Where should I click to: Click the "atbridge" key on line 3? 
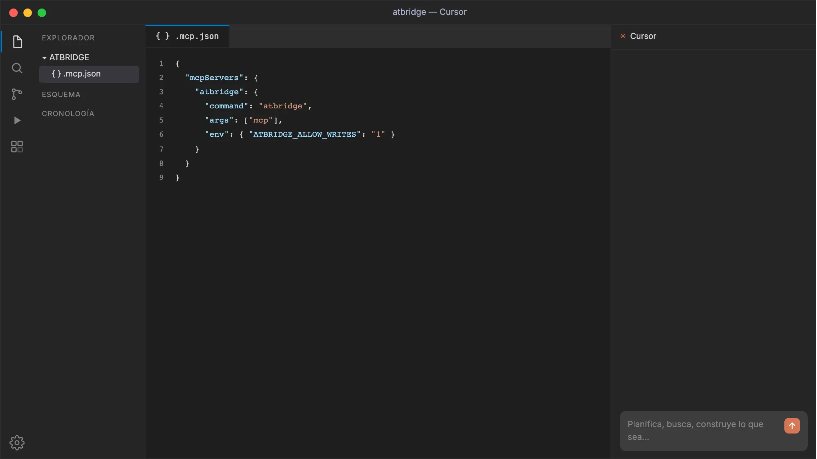pos(219,92)
